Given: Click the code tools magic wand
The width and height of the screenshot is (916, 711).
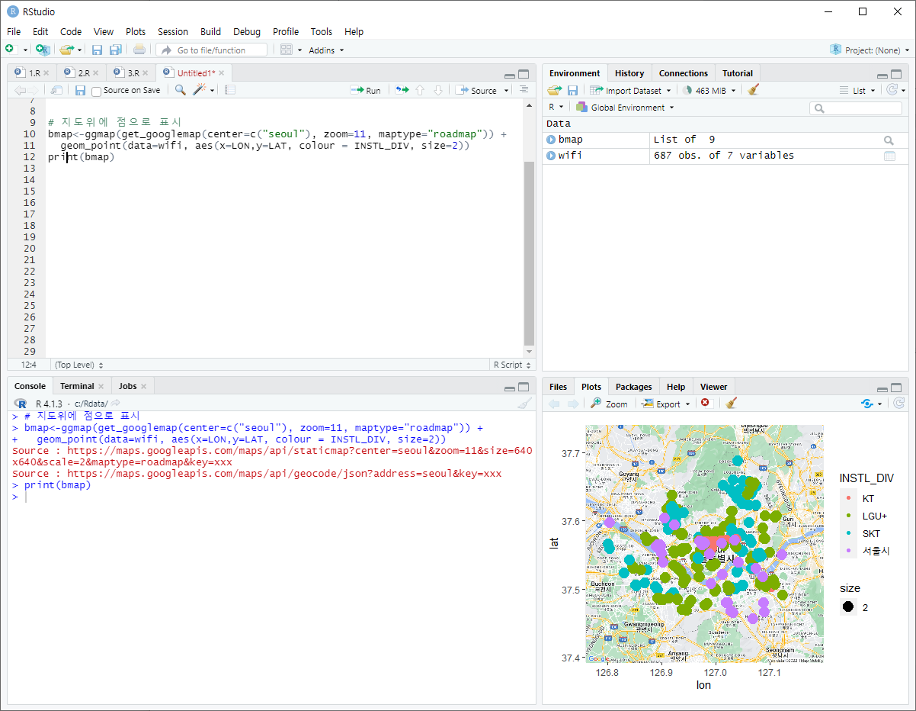Looking at the screenshot, I should point(200,90).
